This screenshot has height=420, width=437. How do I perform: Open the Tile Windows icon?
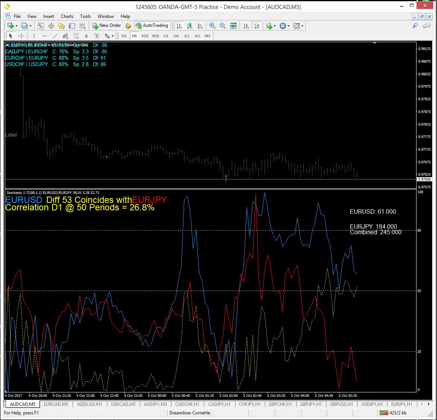233,26
